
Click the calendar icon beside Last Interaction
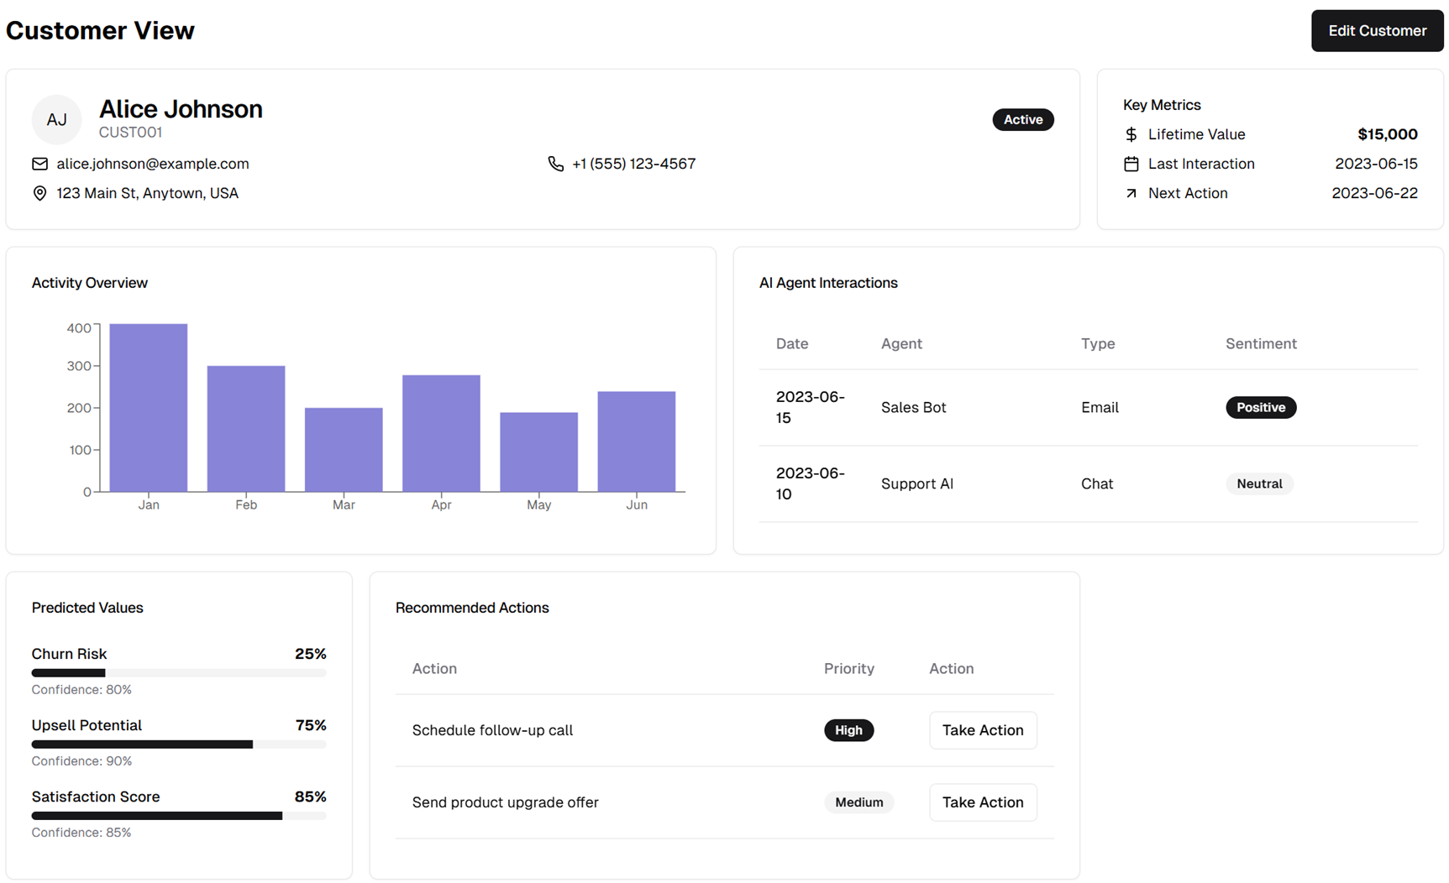(1131, 164)
